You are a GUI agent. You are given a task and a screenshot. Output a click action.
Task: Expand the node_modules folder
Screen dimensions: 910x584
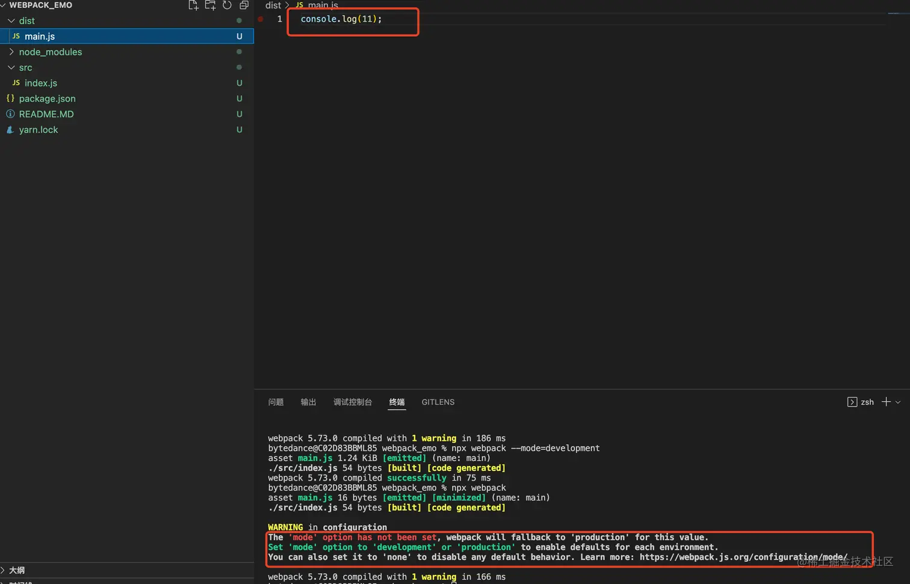coord(11,52)
